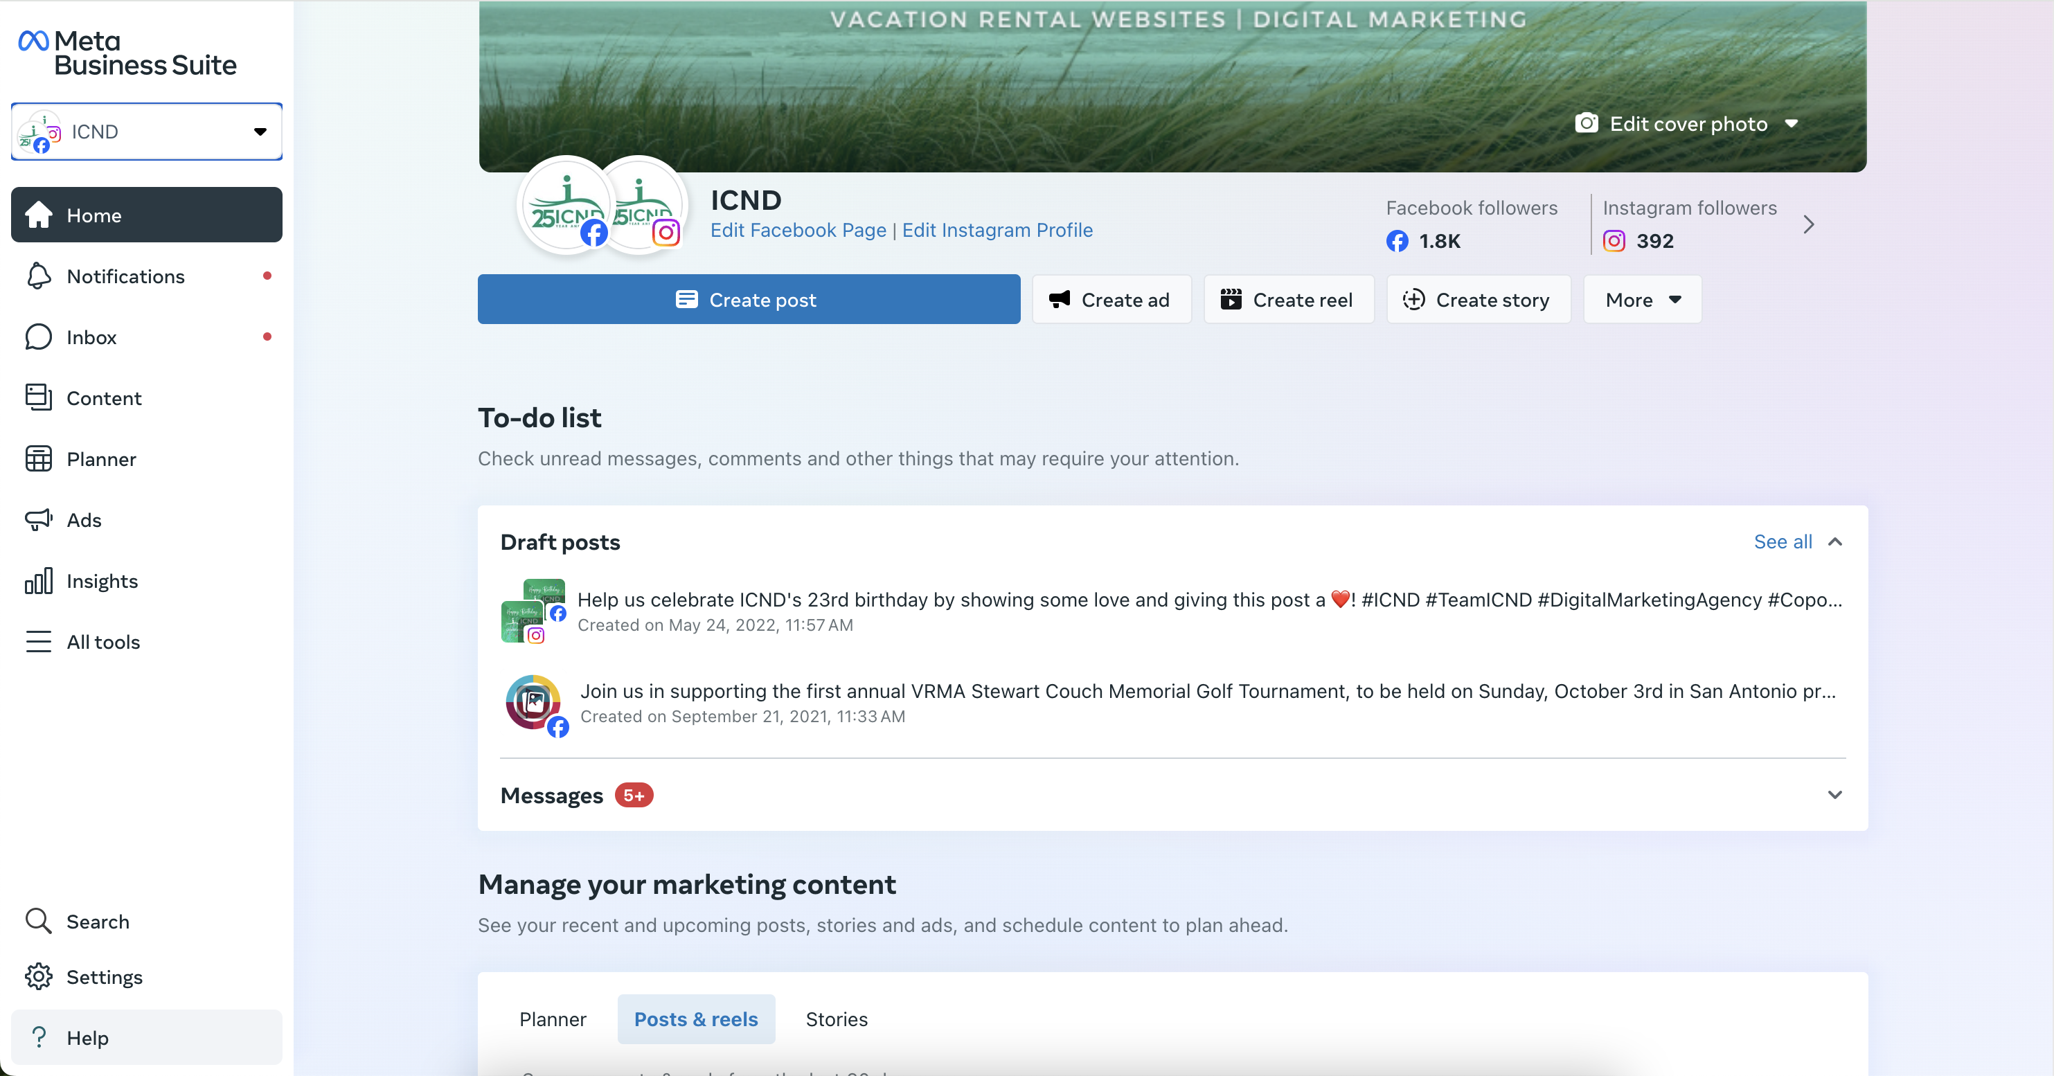
Task: Click the Notifications label in sidebar
Action: point(125,276)
